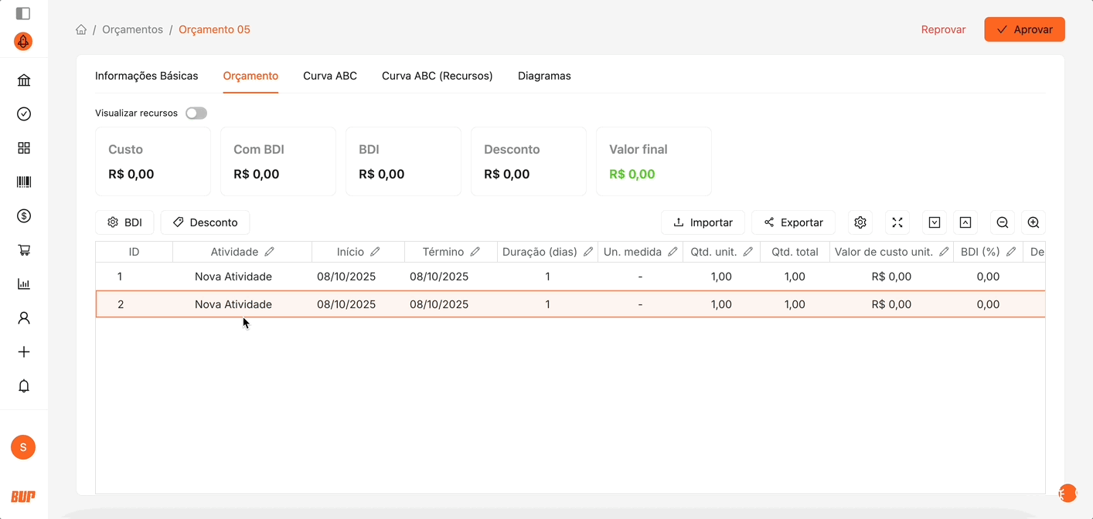The height and width of the screenshot is (519, 1093).
Task: Open the Exportar share menu
Action: tap(793, 222)
